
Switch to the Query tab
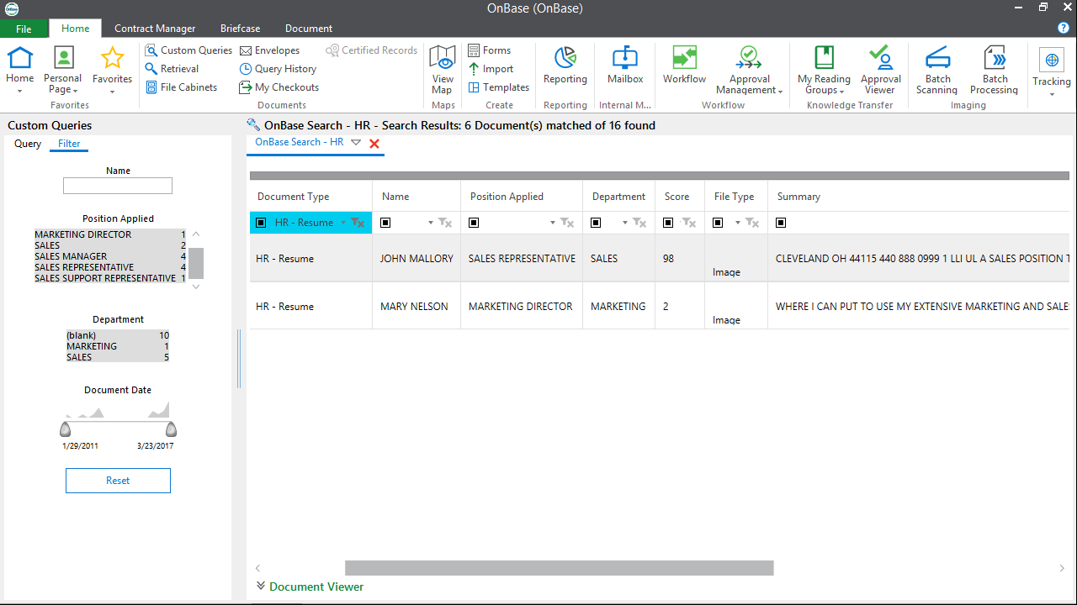28,144
